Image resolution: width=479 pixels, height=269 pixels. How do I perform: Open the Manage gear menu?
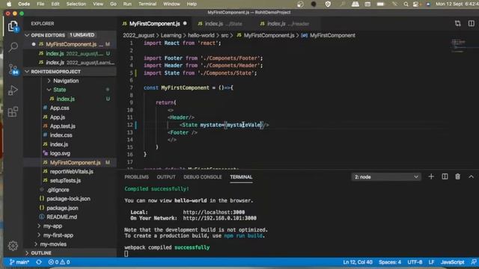coord(13,246)
